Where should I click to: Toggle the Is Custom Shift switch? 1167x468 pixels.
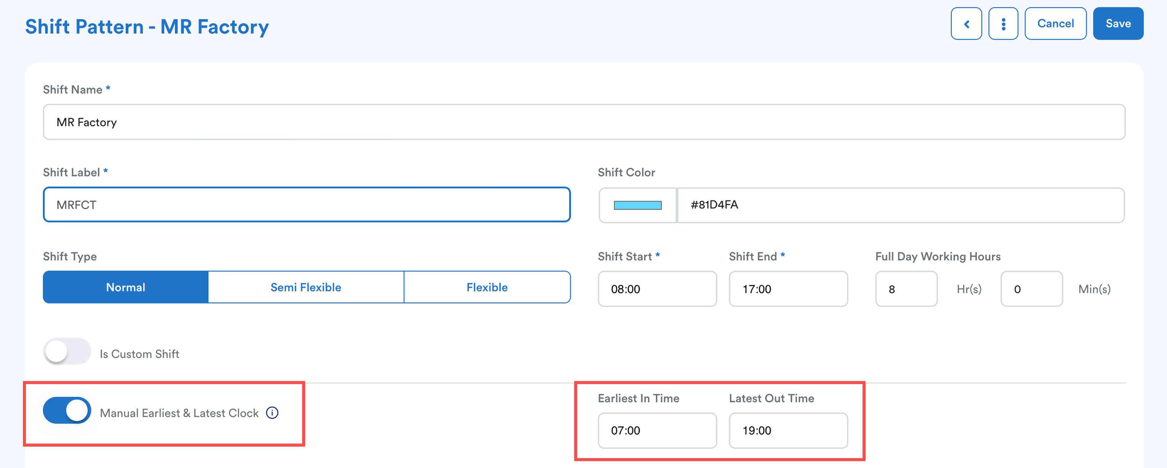tap(67, 352)
